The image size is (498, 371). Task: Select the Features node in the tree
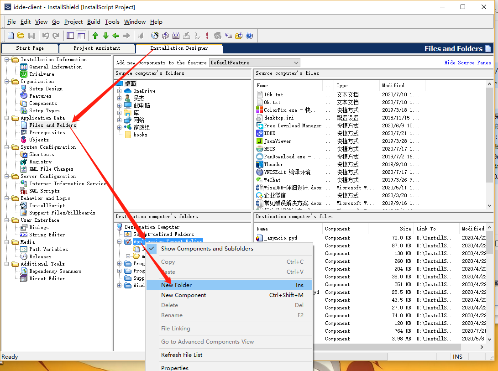click(40, 96)
